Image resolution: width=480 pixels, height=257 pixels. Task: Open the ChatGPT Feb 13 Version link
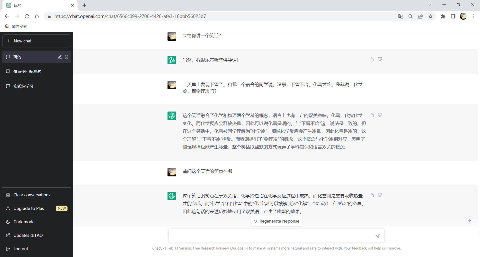point(171,248)
